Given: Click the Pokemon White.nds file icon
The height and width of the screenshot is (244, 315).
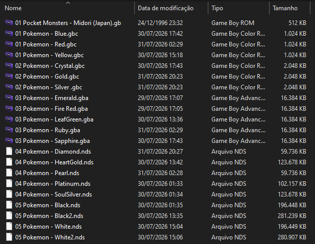Looking at the screenshot, I should tap(9, 227).
